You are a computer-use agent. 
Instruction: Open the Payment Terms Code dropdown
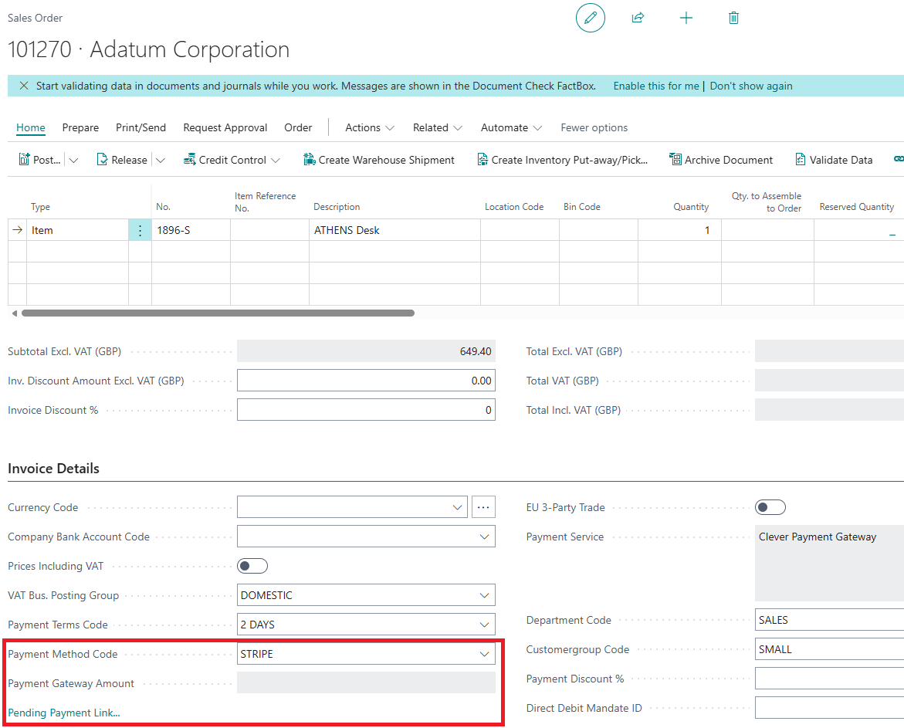(484, 625)
